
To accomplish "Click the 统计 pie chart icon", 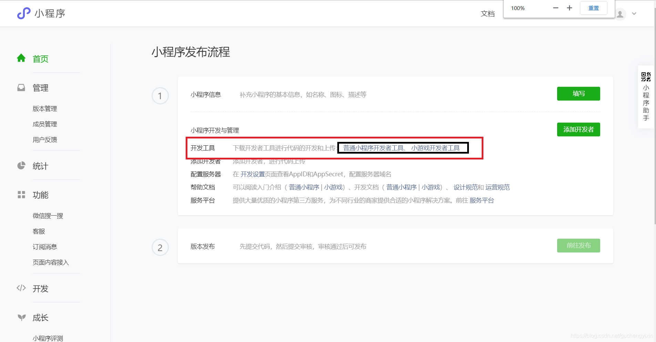I will [x=21, y=166].
